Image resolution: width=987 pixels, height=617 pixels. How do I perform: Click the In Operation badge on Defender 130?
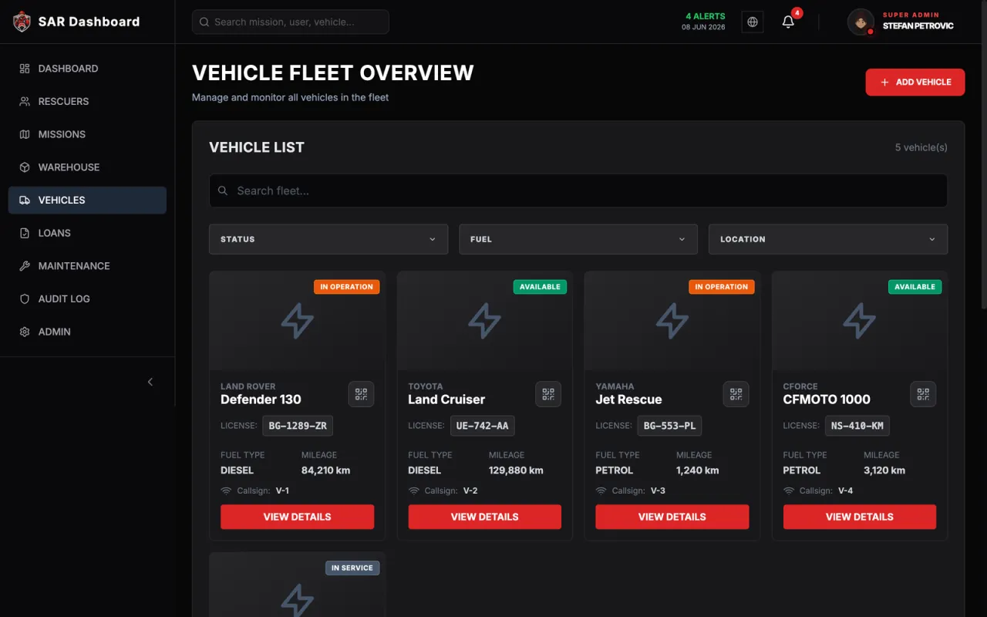pyautogui.click(x=346, y=287)
